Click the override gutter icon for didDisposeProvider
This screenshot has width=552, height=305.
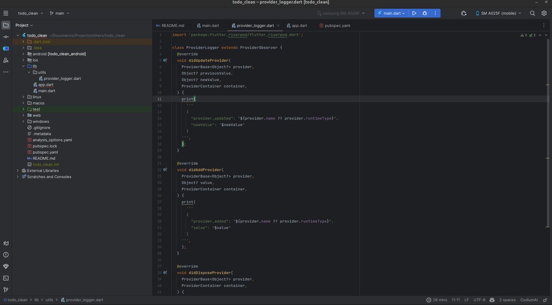[165, 273]
